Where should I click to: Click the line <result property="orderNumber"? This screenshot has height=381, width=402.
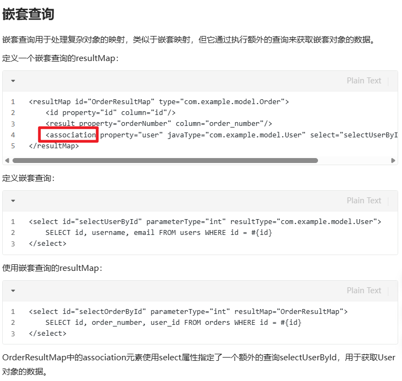pos(159,124)
